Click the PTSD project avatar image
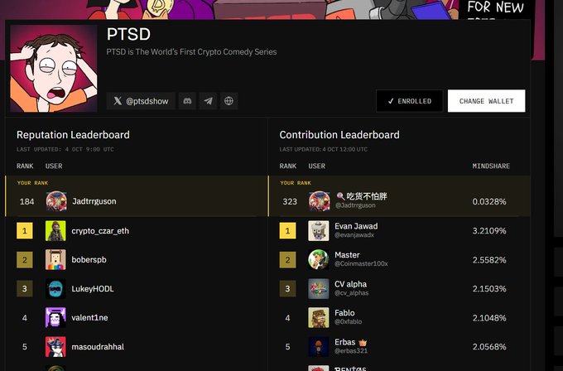The width and height of the screenshot is (563, 371). tap(54, 68)
